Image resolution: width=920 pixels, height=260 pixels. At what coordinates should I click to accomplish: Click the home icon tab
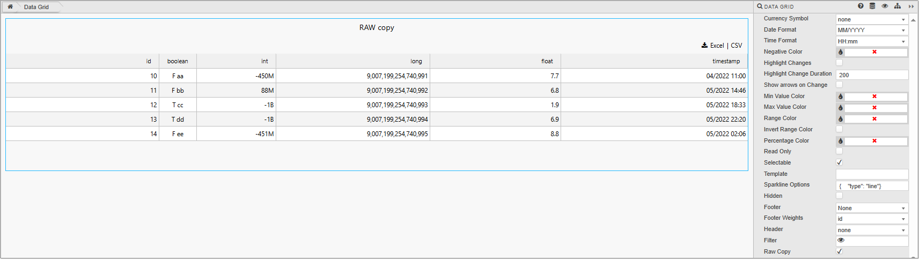10,7
